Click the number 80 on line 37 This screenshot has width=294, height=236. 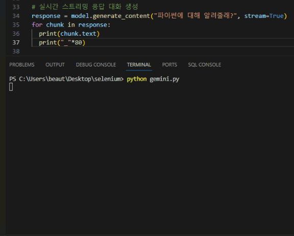click(79, 42)
